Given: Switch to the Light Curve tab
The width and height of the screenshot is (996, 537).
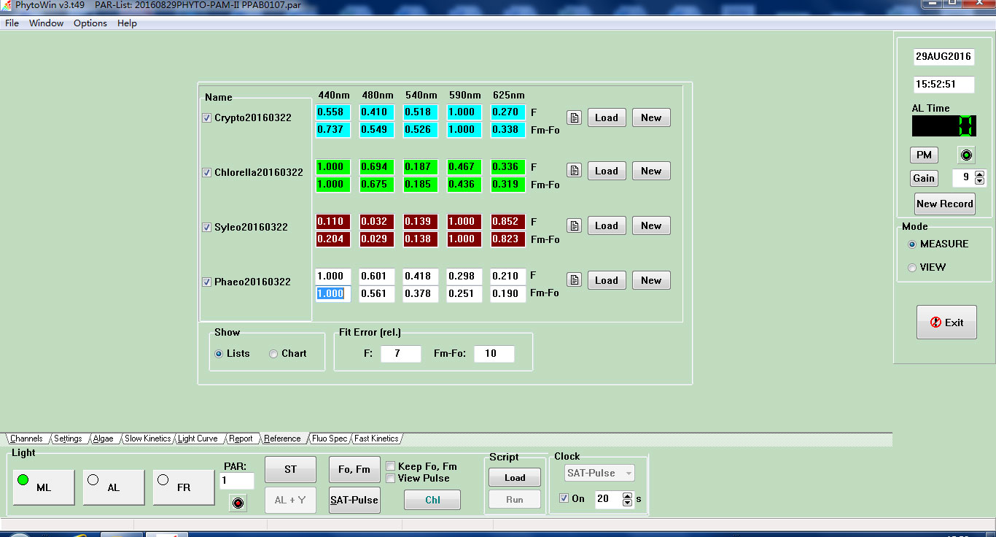Looking at the screenshot, I should 198,439.
